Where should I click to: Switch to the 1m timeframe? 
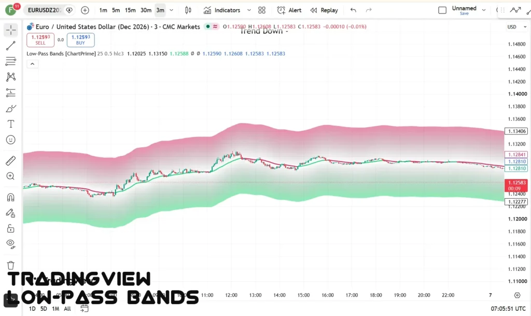(103, 10)
